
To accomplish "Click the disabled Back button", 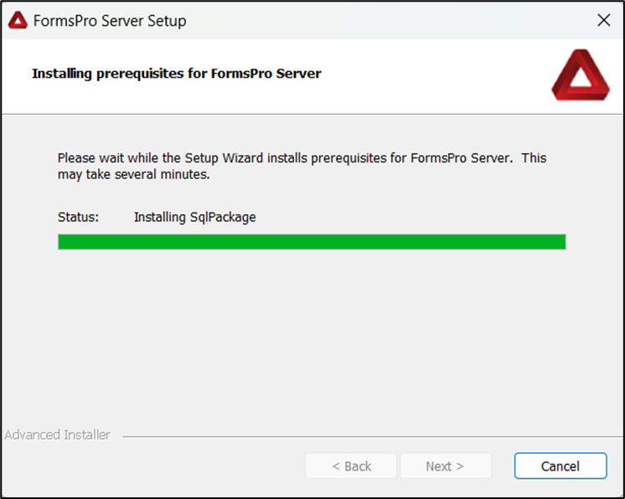I will pyautogui.click(x=351, y=466).
